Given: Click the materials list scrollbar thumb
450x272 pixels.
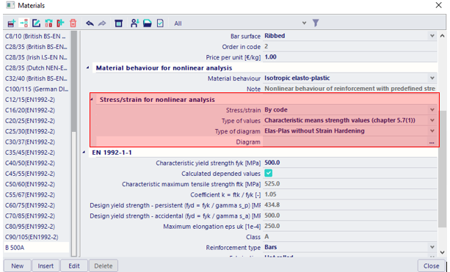Looking at the screenshot, I should coord(73,81).
